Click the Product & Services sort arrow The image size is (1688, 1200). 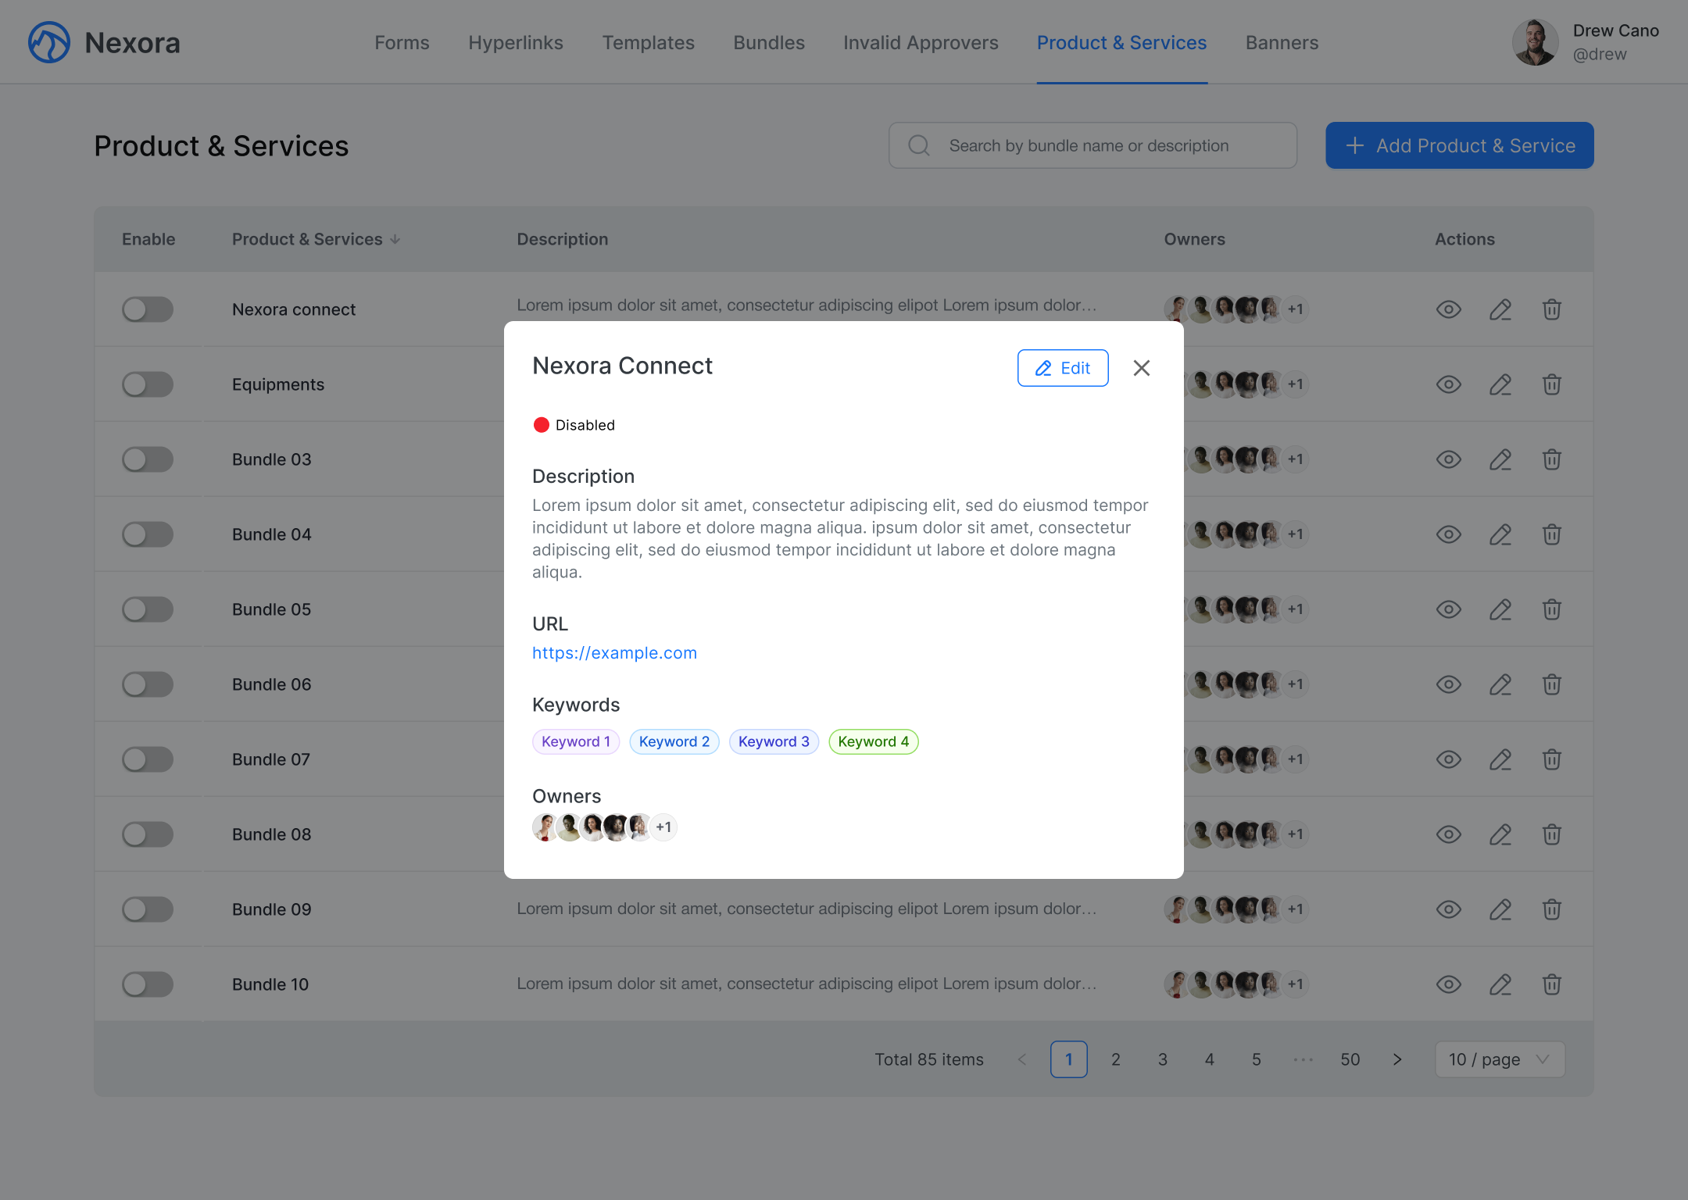coord(395,239)
